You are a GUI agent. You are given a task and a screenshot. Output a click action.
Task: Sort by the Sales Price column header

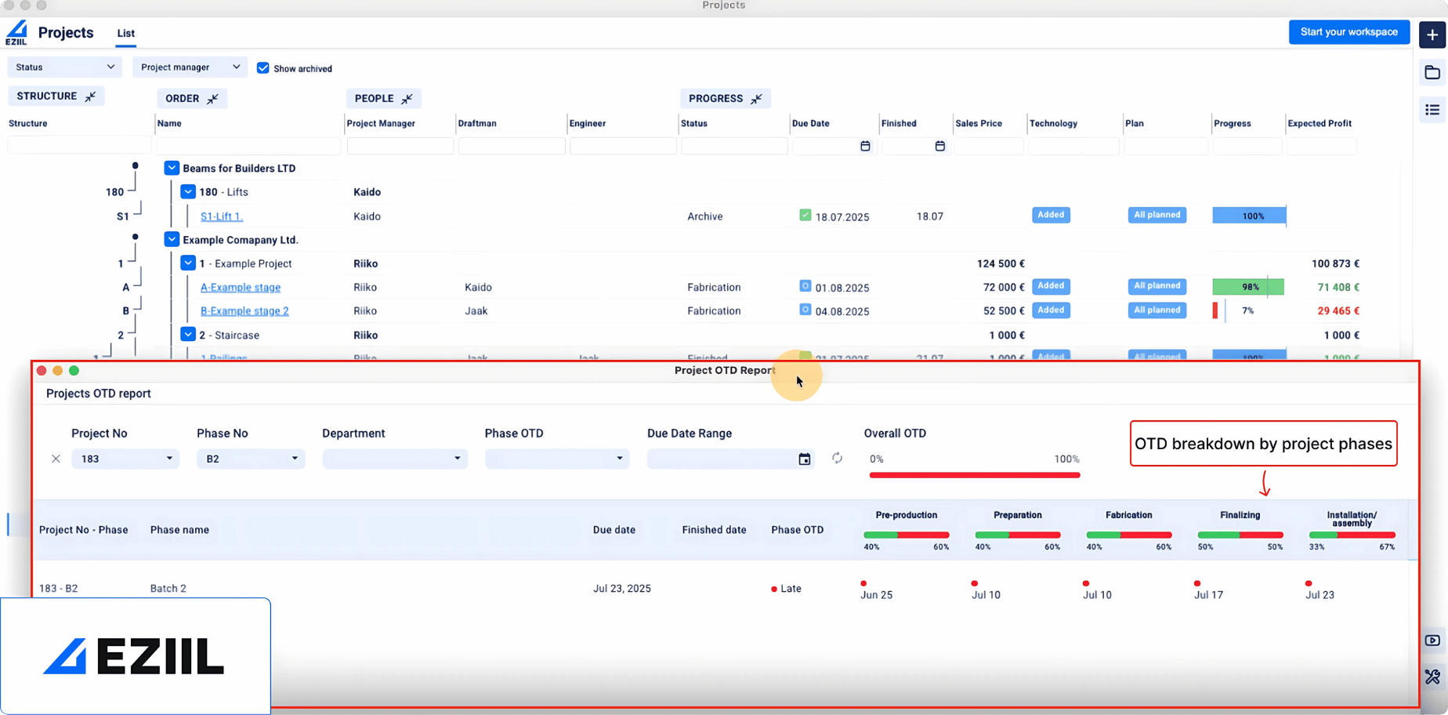pos(979,123)
